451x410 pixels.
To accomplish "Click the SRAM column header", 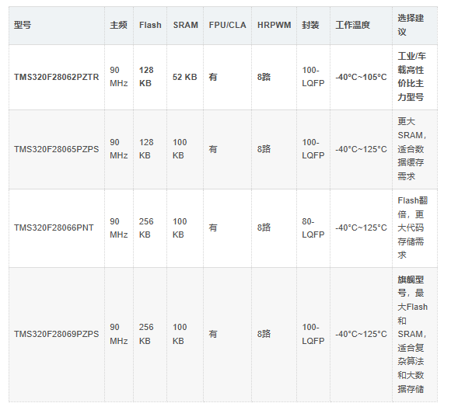I will point(186,25).
